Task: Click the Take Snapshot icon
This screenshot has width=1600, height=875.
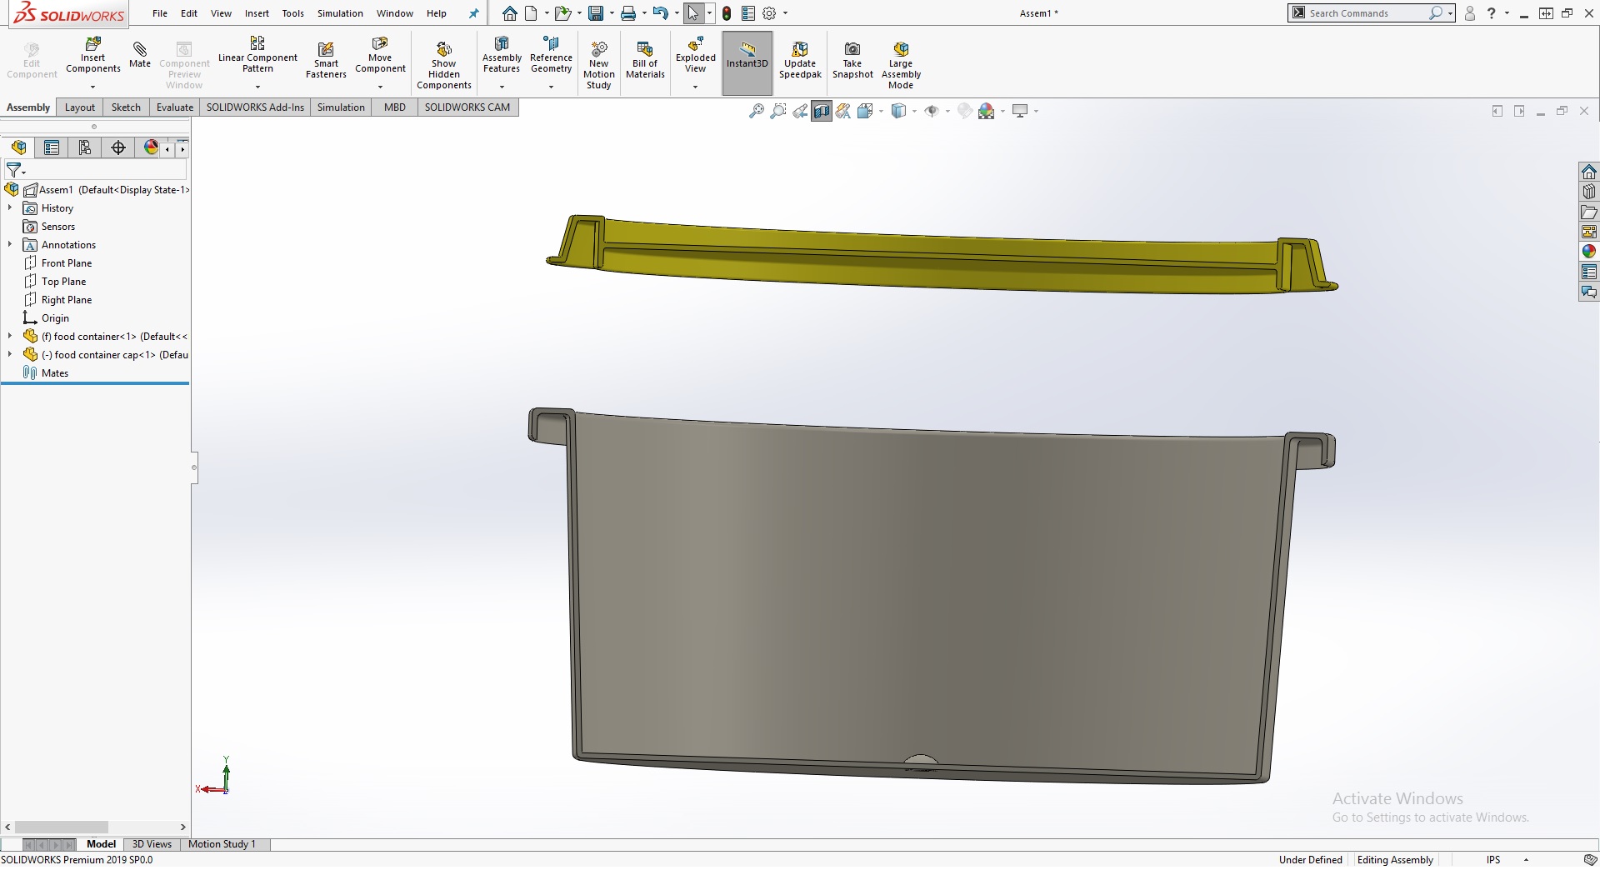Action: click(852, 50)
